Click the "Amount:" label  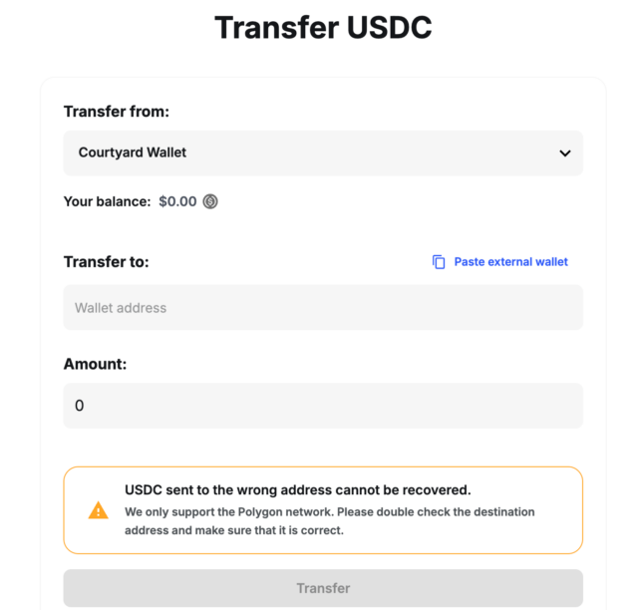point(95,364)
